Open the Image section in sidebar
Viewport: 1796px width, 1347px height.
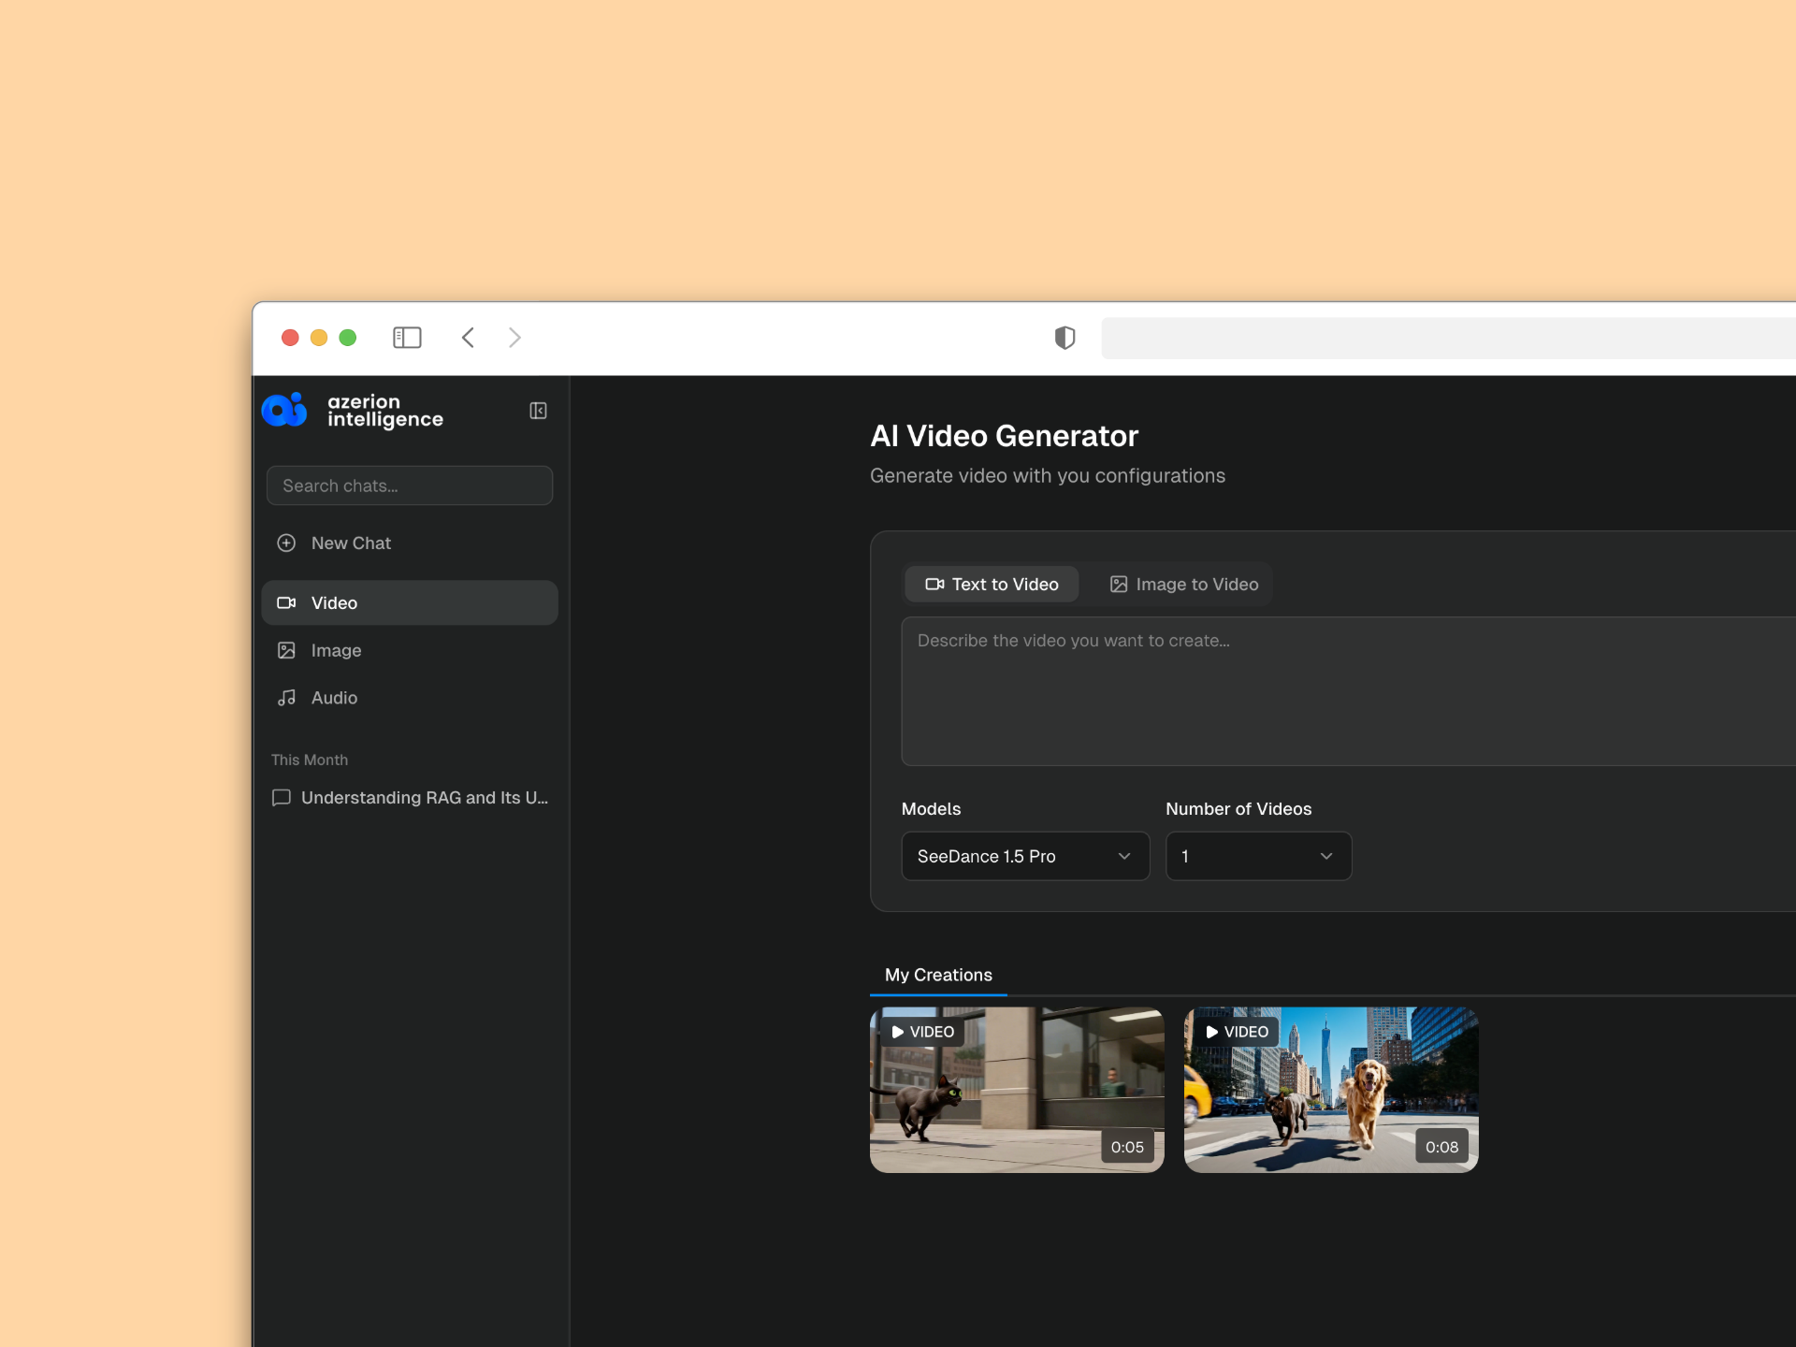pos(336,650)
